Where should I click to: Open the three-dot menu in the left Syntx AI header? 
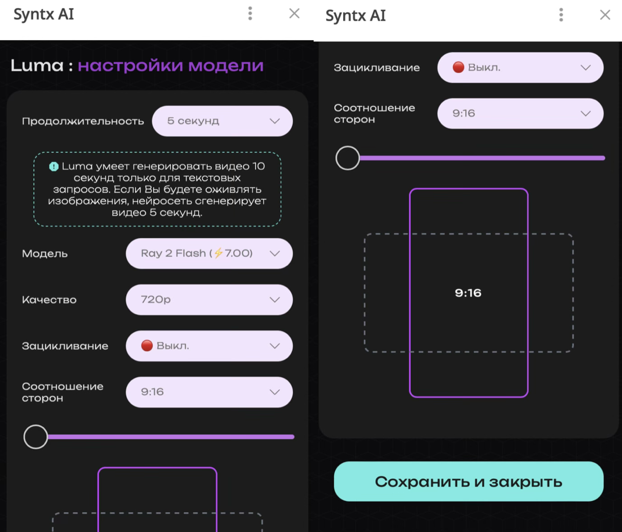[x=250, y=14]
